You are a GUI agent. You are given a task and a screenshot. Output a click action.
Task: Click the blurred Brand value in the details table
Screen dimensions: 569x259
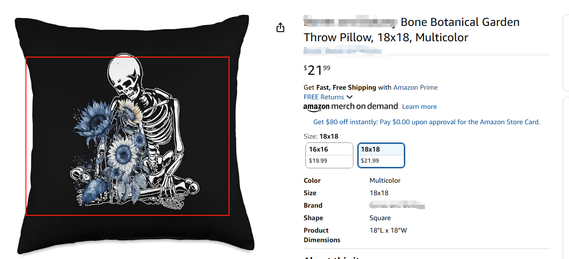click(397, 205)
